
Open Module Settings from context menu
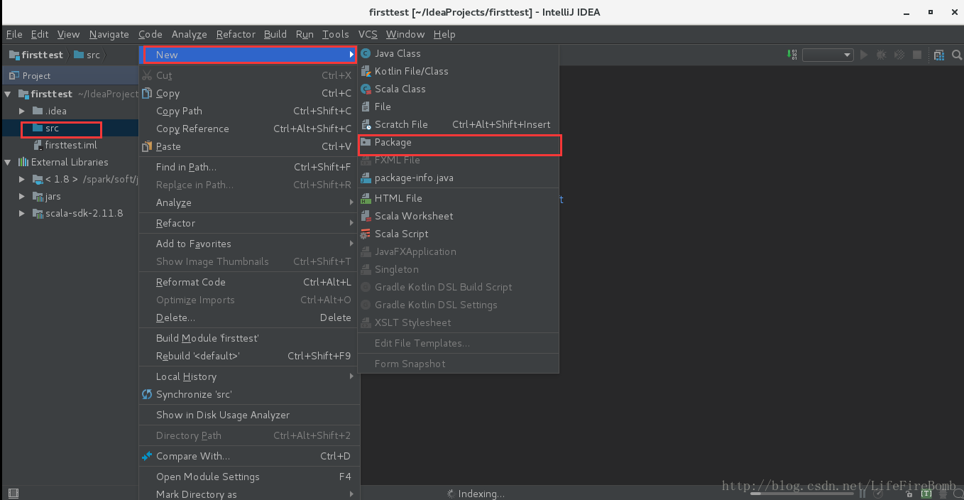click(249, 477)
